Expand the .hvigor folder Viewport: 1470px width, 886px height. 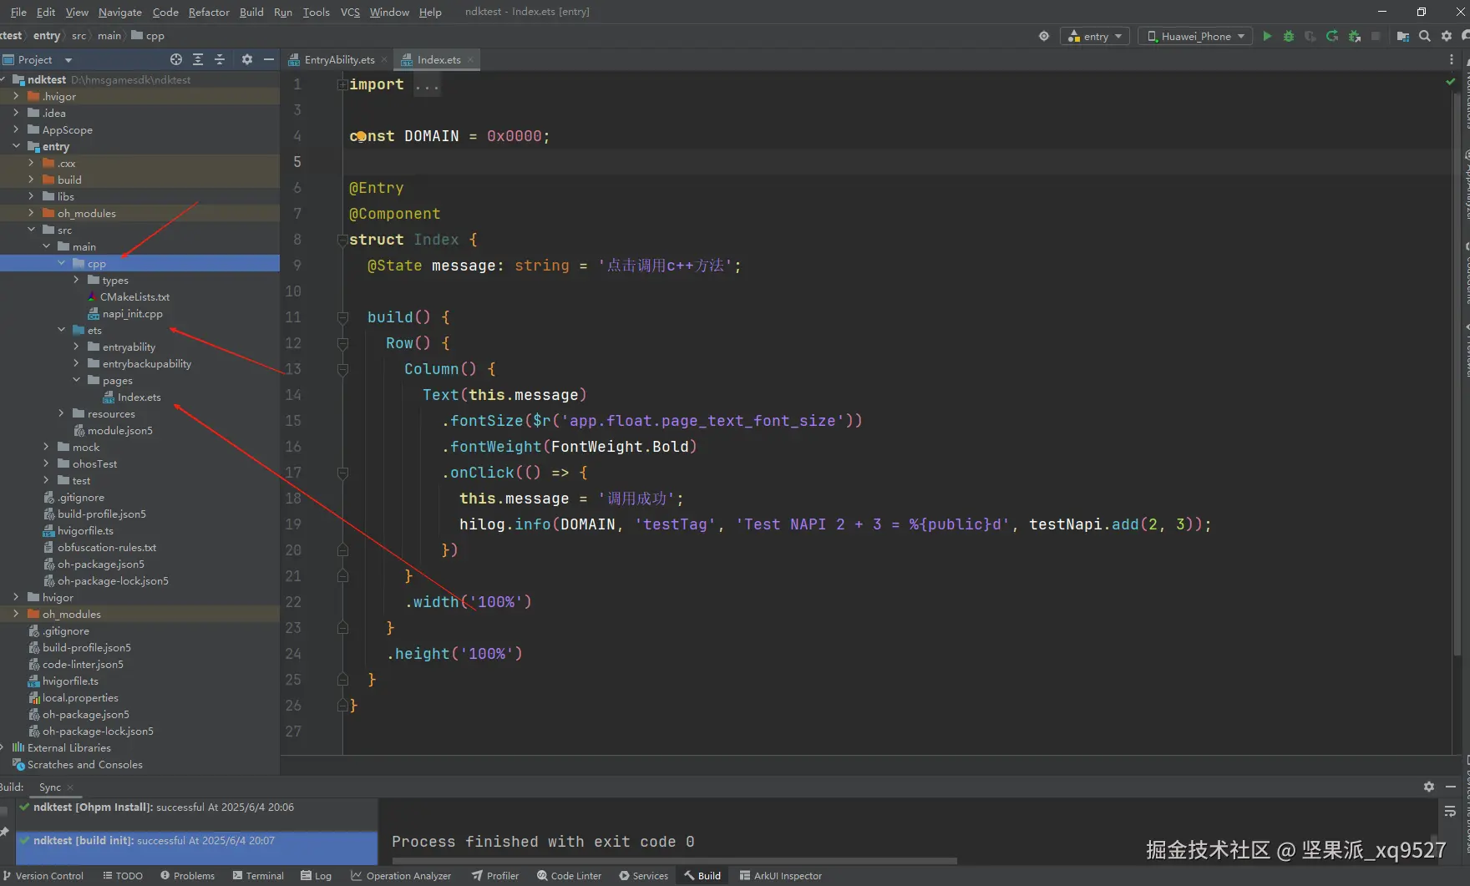coord(16,96)
